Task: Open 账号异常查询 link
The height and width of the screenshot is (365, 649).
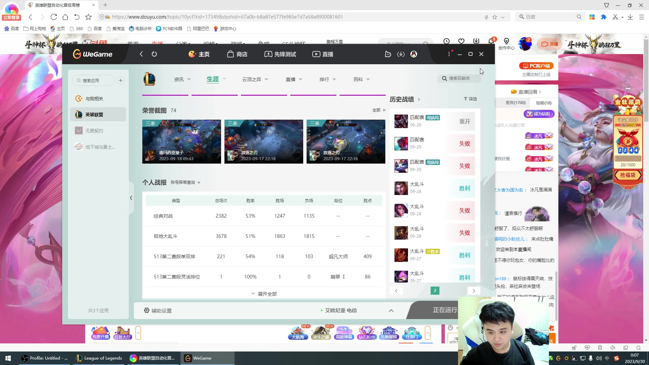Action: 185,182
